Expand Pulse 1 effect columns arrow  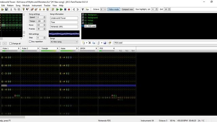[19, 48]
